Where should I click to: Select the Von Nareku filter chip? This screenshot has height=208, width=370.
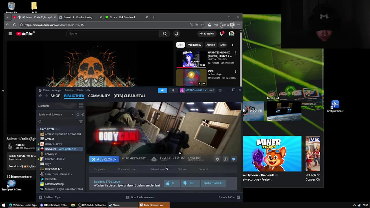tap(195, 45)
